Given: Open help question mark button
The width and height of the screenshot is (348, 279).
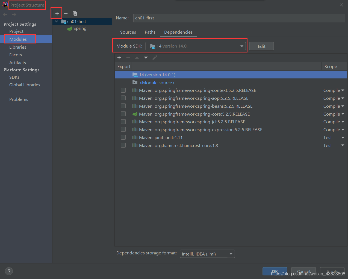Looking at the screenshot, I should coord(9,271).
